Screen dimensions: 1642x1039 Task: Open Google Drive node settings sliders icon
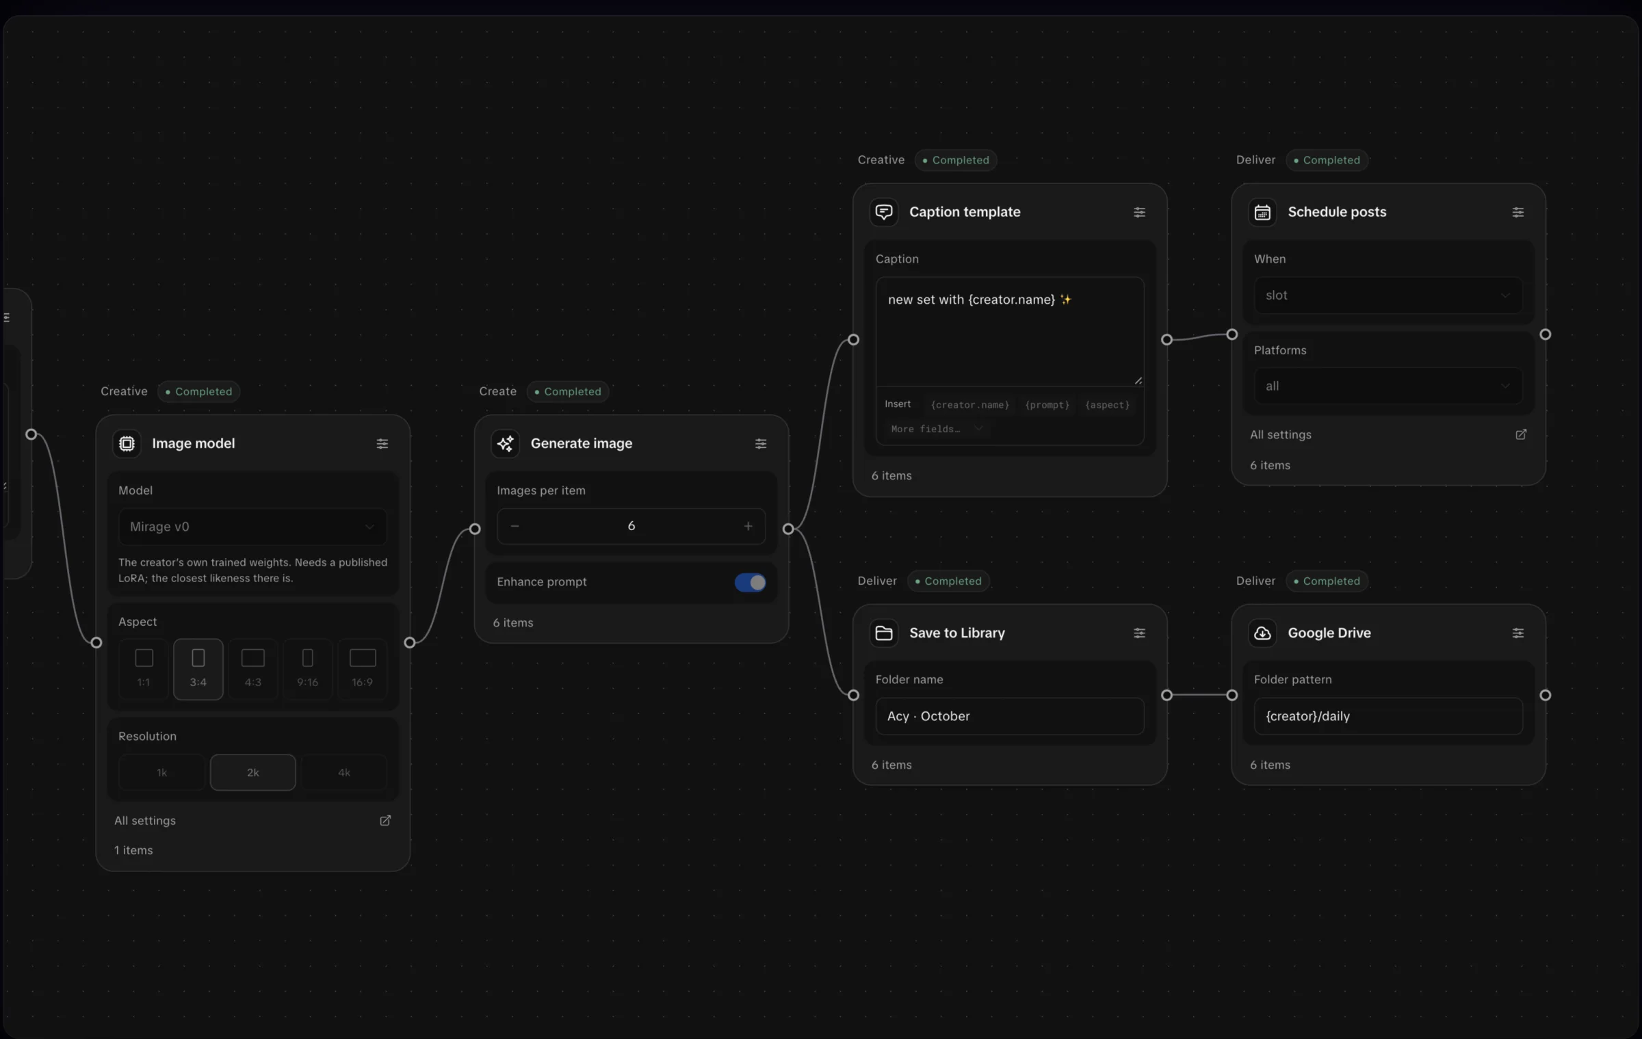tap(1517, 633)
